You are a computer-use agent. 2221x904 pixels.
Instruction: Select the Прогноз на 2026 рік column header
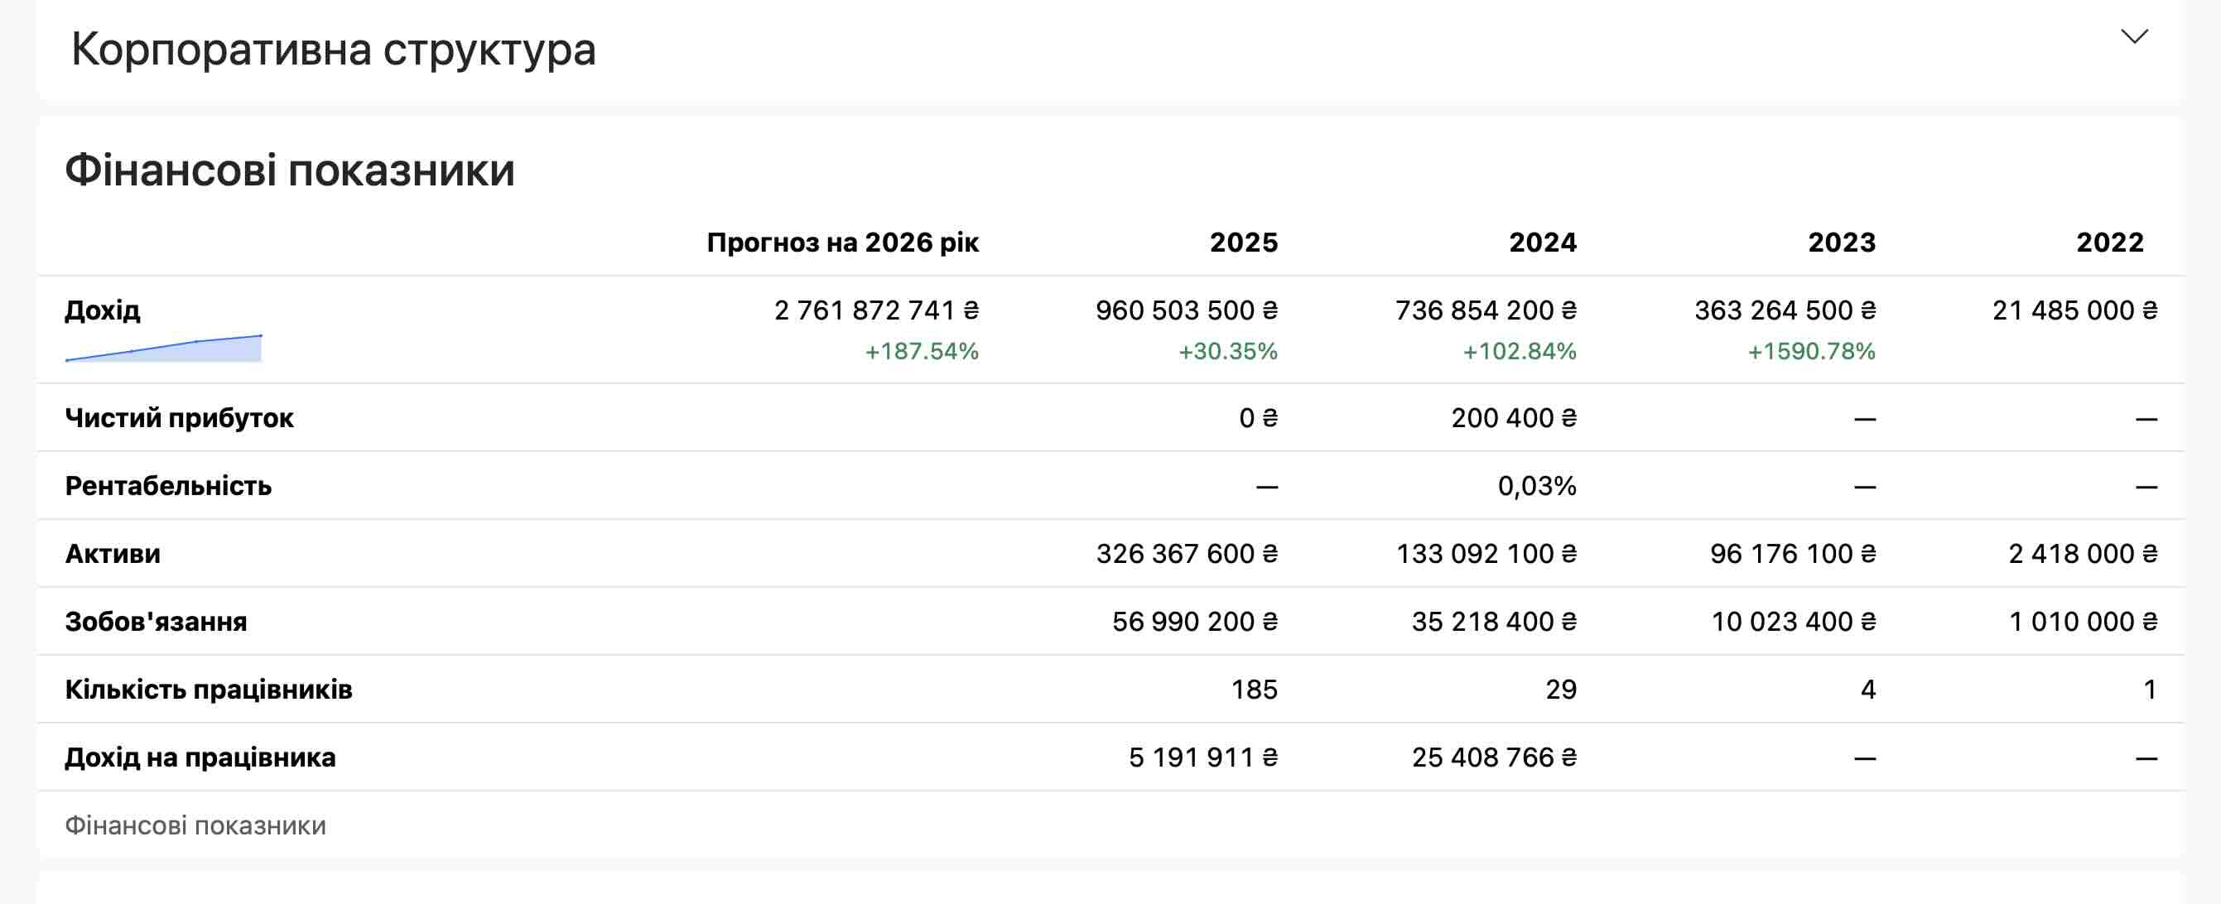coord(842,243)
